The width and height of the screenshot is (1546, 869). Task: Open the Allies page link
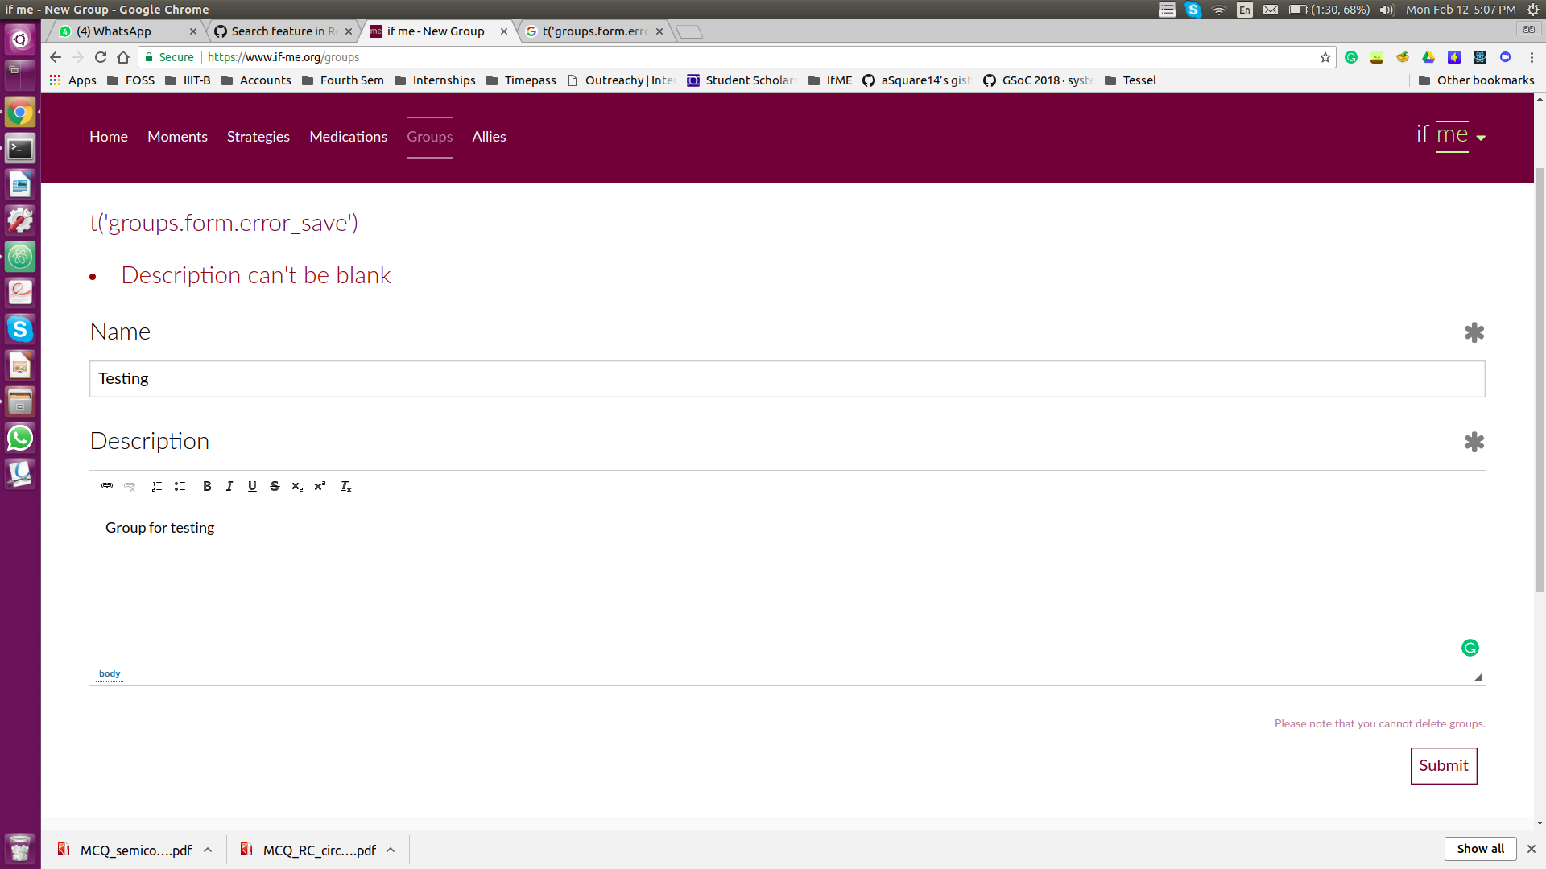[x=488, y=137]
